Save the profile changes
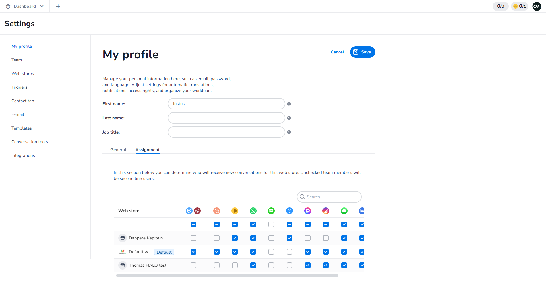 (363, 52)
